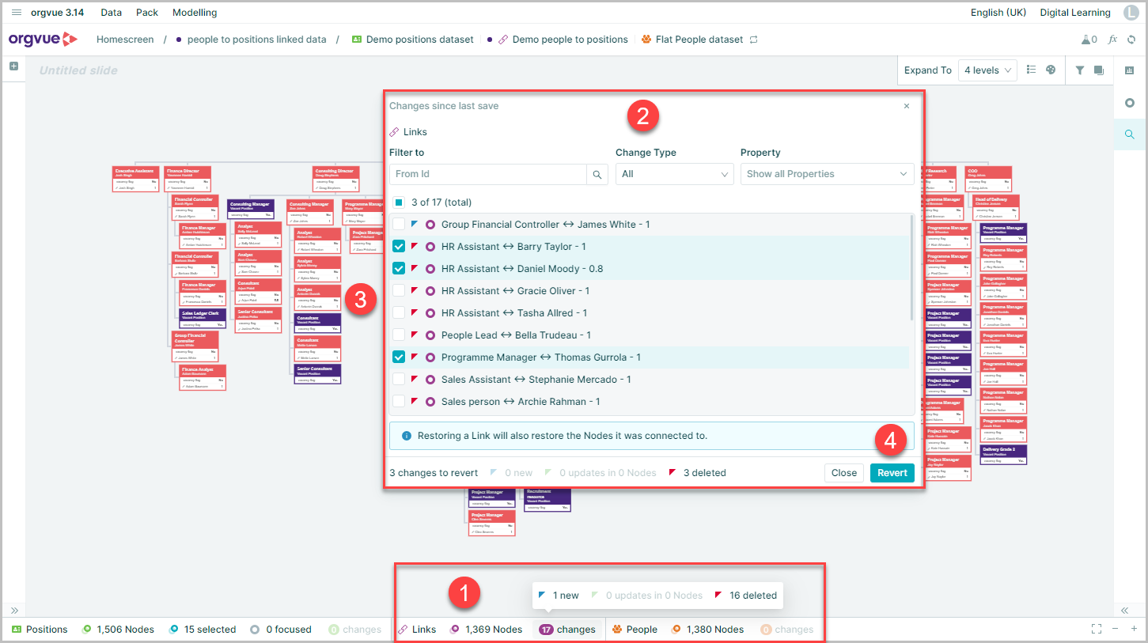Screen dimensions: 1148x643
Task: Click the dialog's Close button
Action: 843,473
